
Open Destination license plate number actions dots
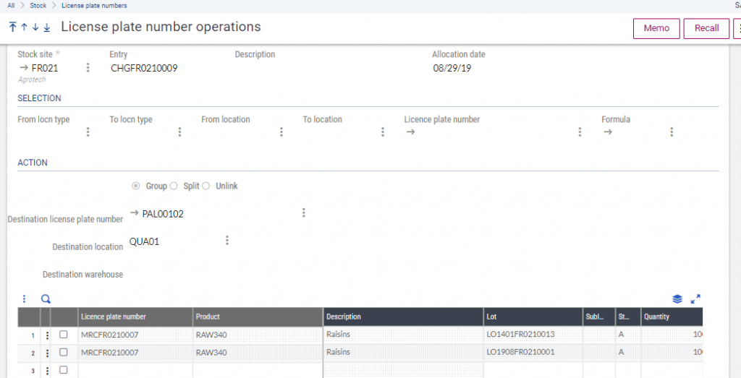[304, 212]
